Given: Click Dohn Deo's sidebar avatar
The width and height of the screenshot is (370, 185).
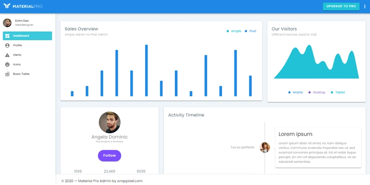Looking at the screenshot, I should [x=7, y=23].
